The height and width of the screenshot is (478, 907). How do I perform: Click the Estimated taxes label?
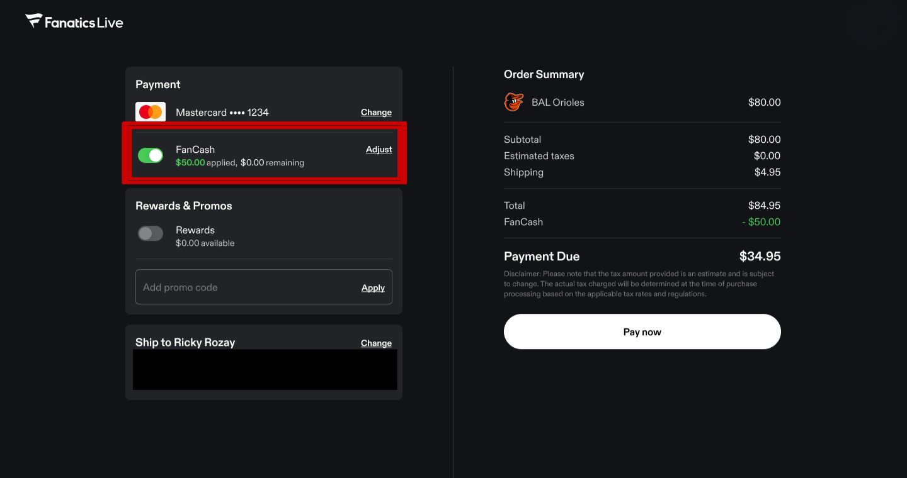click(539, 156)
